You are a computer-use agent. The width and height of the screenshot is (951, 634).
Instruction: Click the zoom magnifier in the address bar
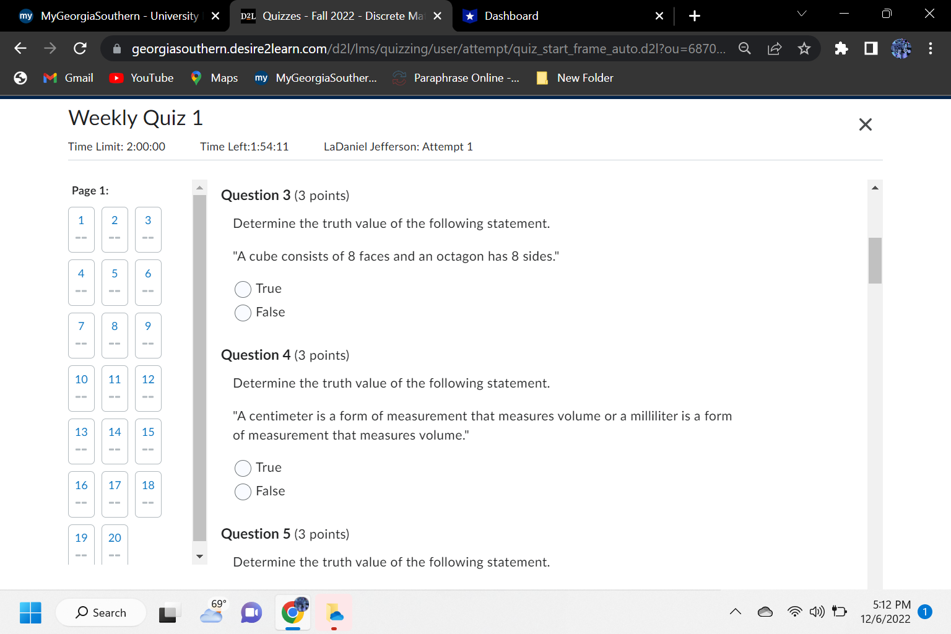pos(744,48)
